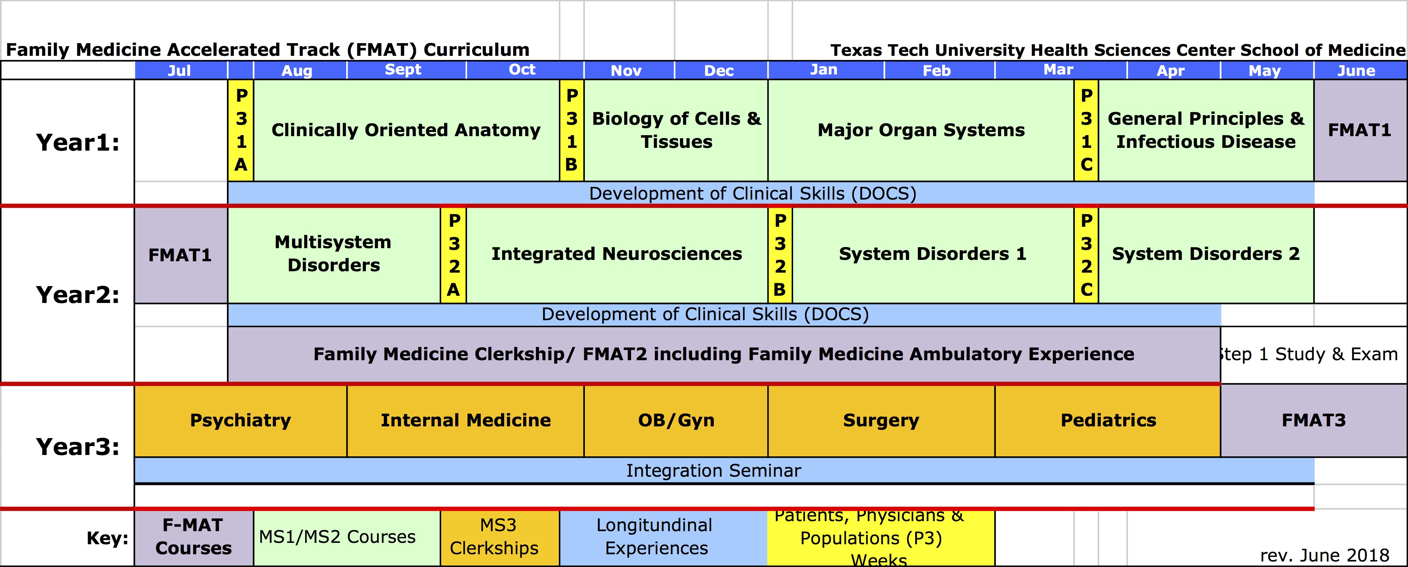Select the MS3 Clerkships legend swatch
This screenshot has height=567, width=1408.
500,537
